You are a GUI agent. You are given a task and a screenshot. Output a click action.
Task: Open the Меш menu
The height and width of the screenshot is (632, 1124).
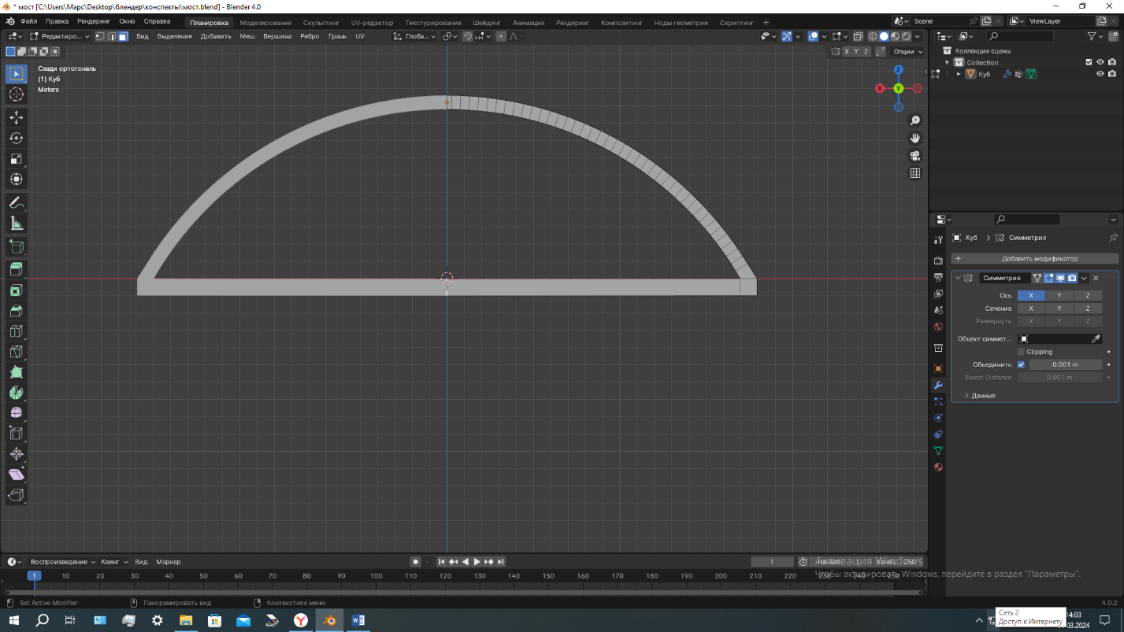click(x=247, y=36)
